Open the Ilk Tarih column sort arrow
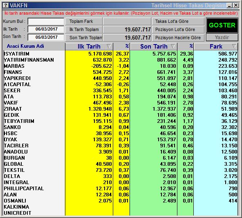The width and height of the screenshot is (242, 218). 109,46
